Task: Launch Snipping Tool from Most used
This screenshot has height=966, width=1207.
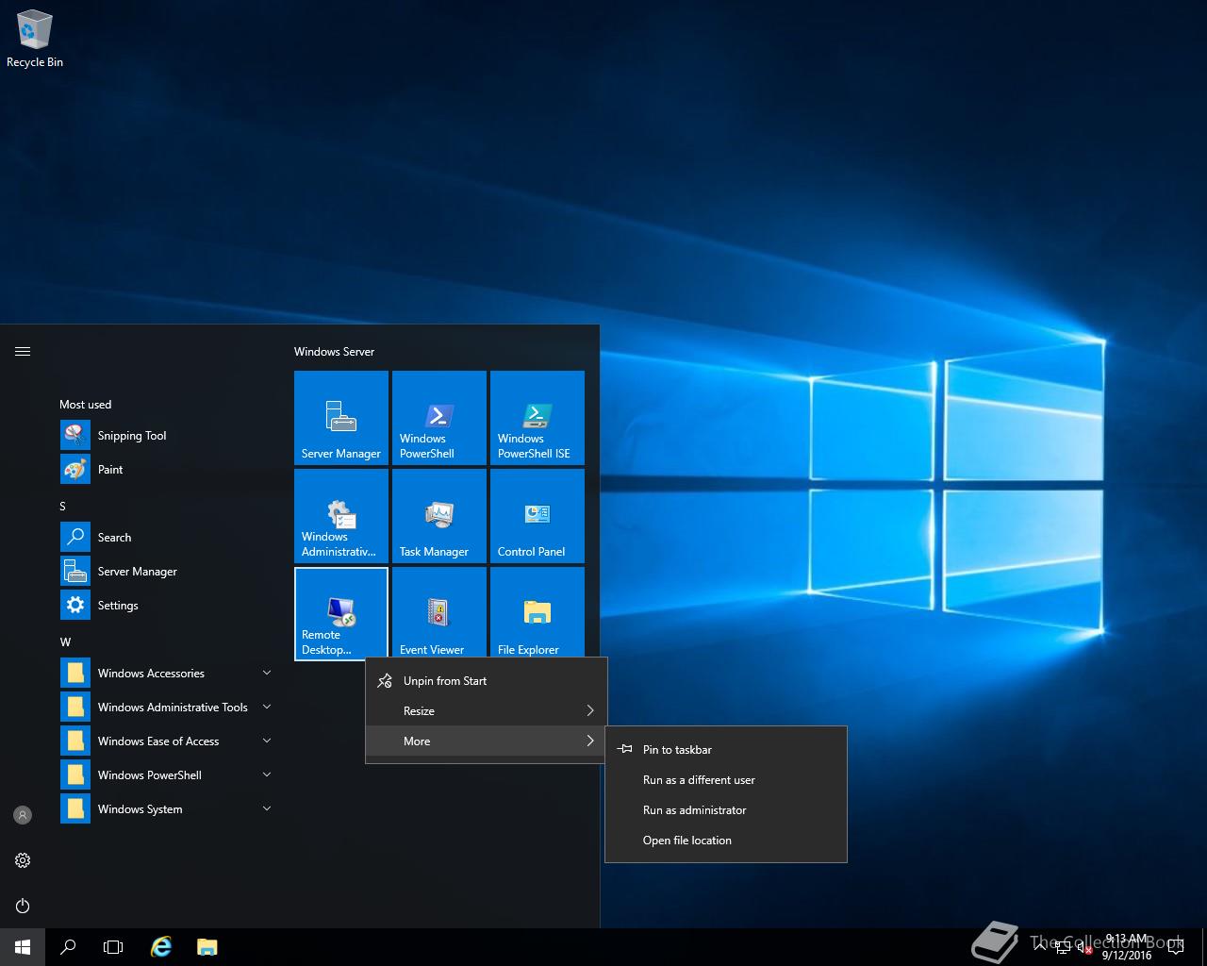Action: click(166, 435)
